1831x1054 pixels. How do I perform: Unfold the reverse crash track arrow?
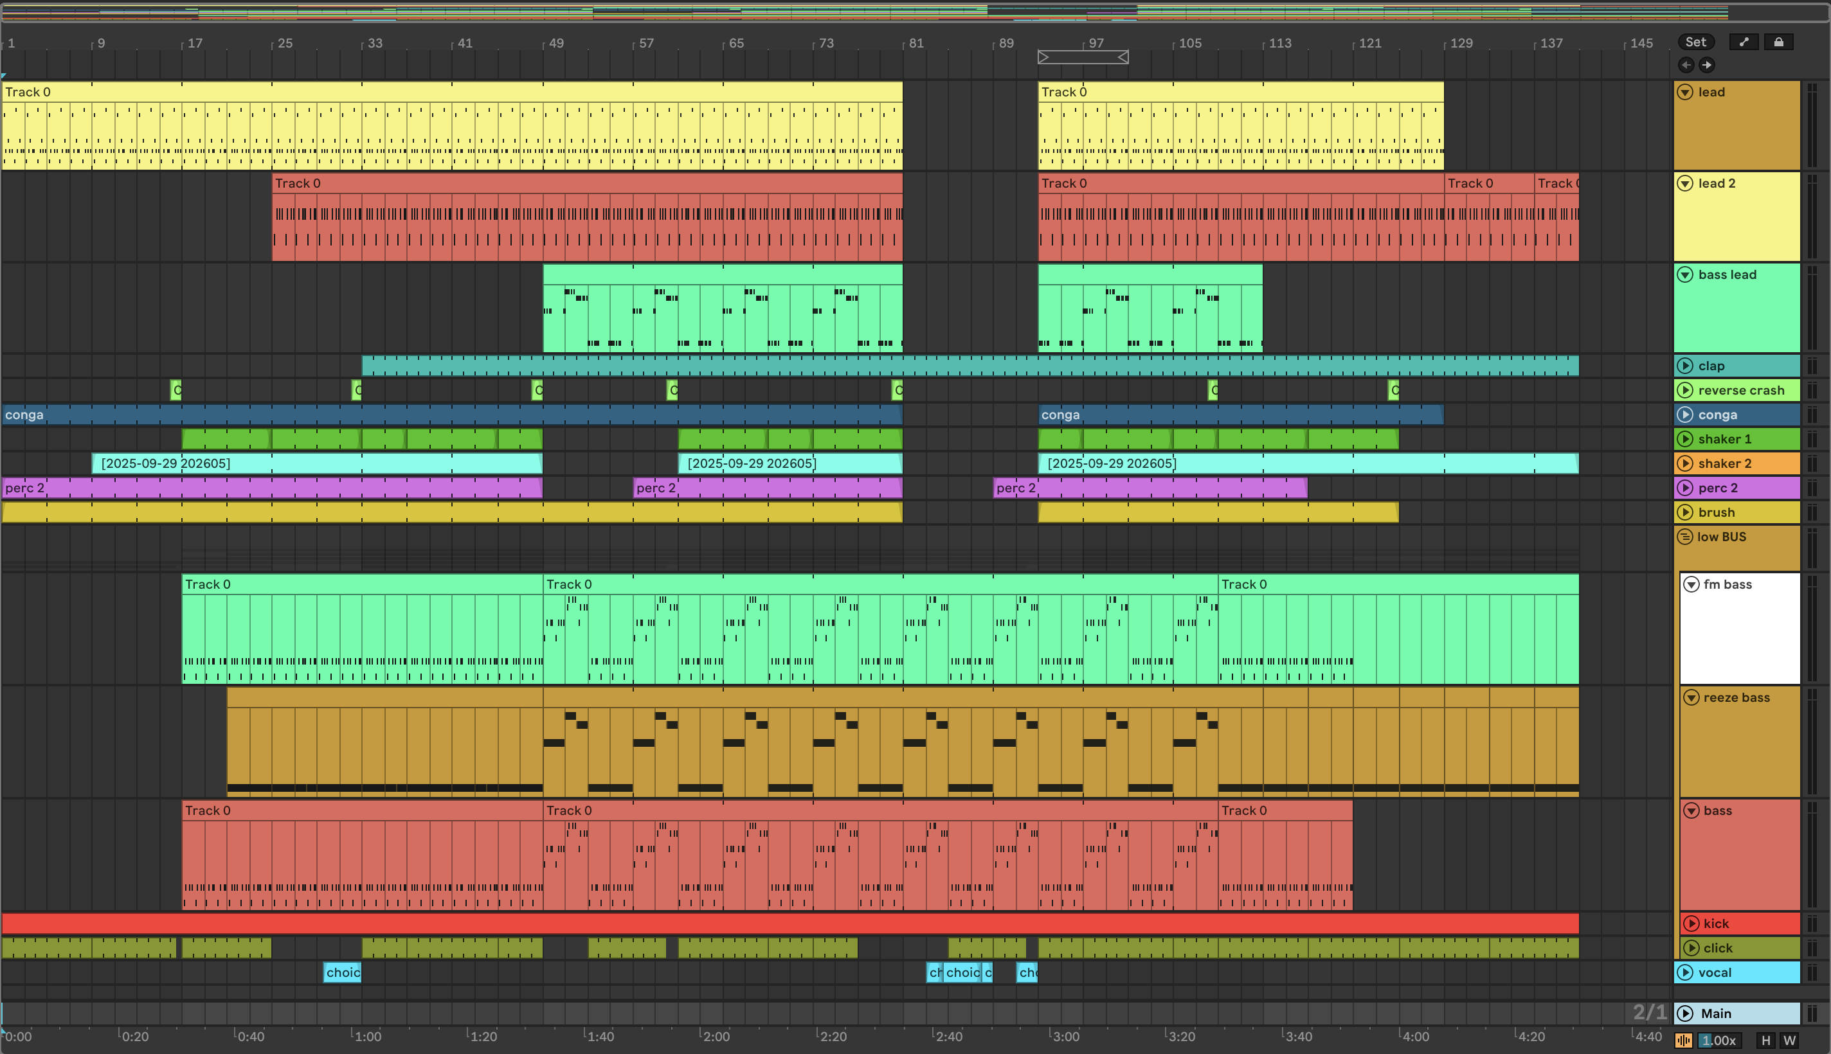click(1686, 390)
